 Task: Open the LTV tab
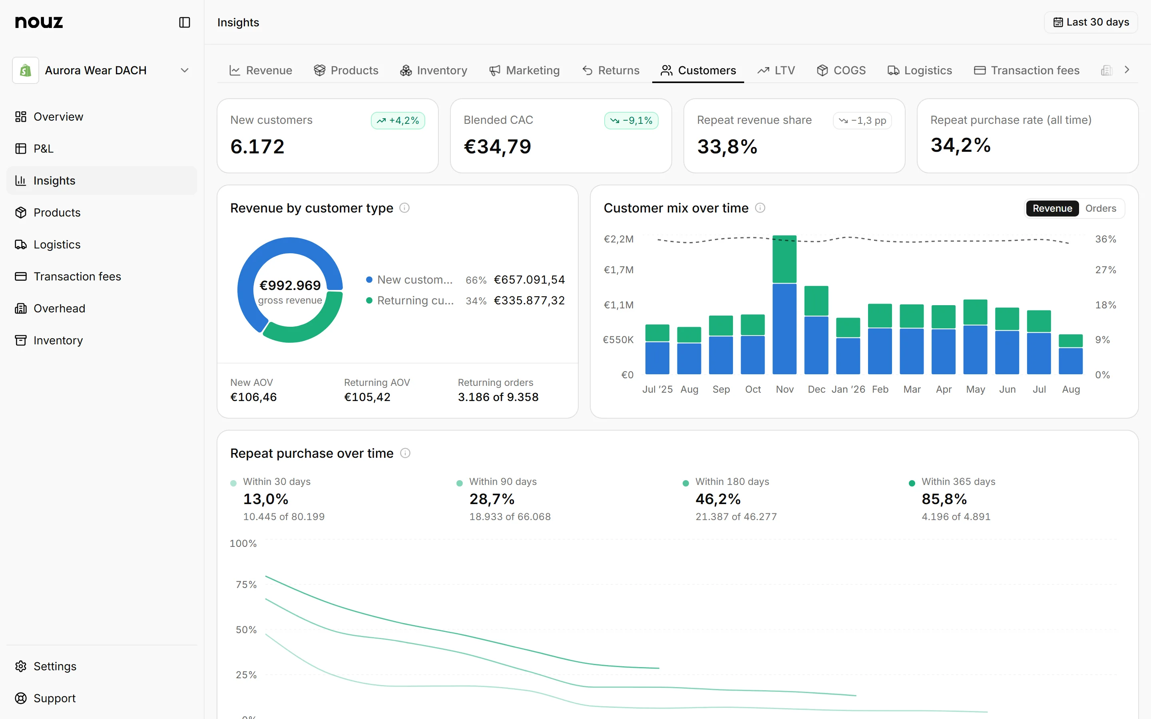coord(776,70)
